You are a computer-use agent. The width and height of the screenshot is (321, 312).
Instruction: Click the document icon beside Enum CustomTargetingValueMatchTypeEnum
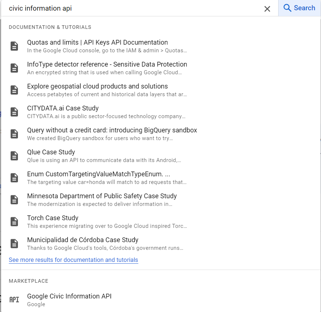tap(14, 178)
